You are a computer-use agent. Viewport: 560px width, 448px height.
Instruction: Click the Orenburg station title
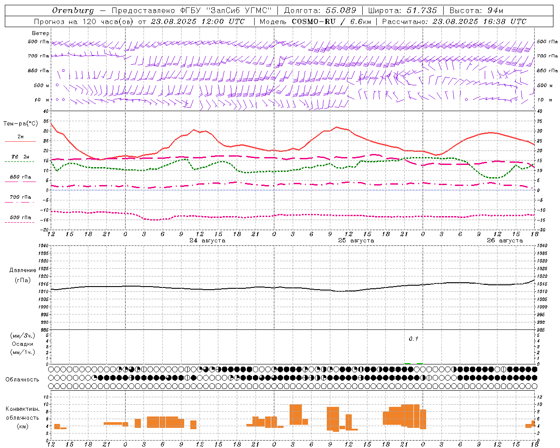73,10
